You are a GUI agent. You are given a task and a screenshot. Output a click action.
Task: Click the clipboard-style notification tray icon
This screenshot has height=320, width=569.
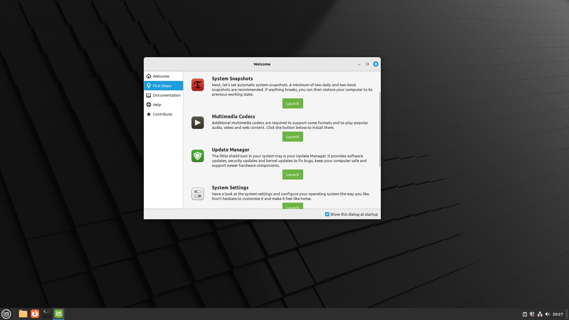click(x=525, y=314)
